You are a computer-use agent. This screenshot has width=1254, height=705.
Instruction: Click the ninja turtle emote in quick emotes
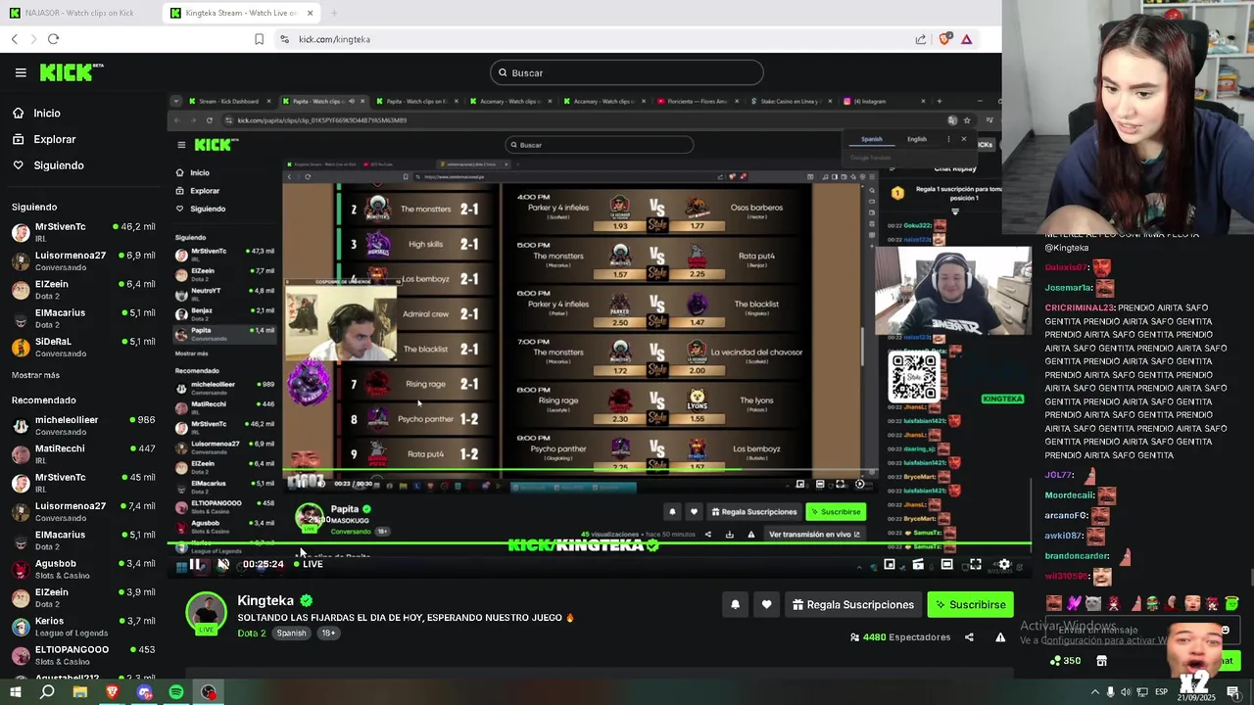(1152, 603)
